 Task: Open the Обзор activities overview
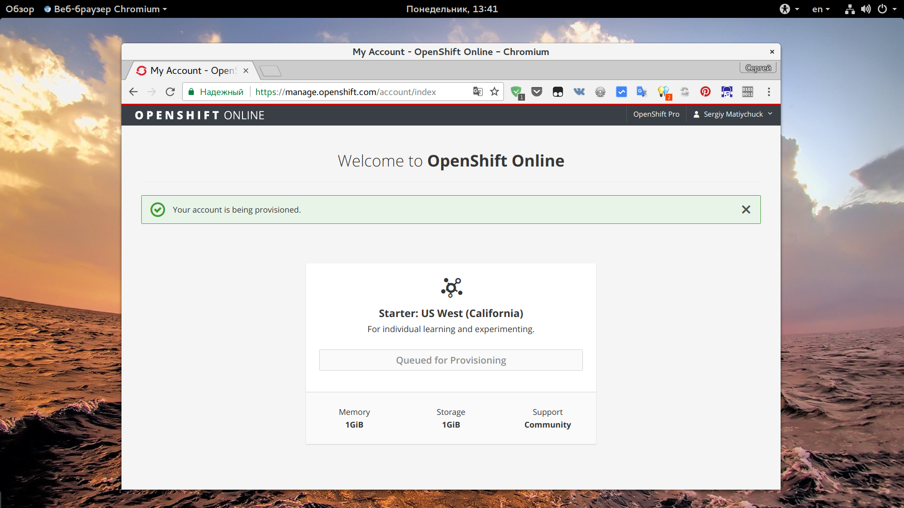(x=20, y=9)
